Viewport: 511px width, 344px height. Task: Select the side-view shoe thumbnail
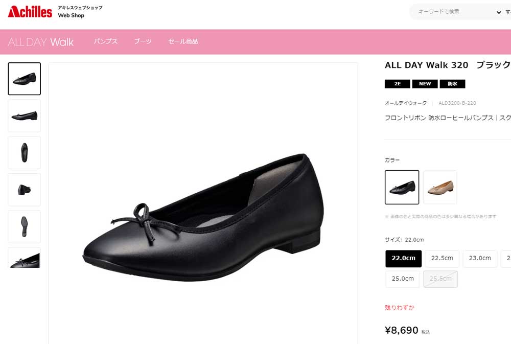[x=24, y=116]
